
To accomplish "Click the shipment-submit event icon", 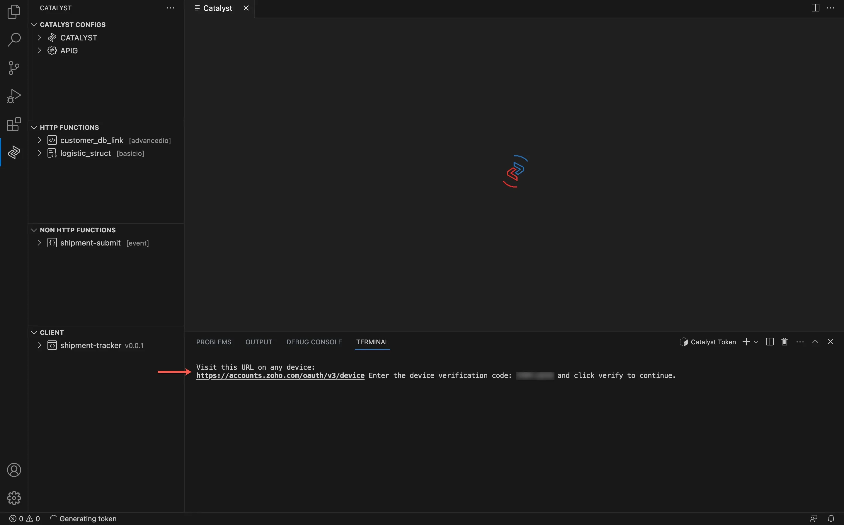I will pyautogui.click(x=52, y=243).
